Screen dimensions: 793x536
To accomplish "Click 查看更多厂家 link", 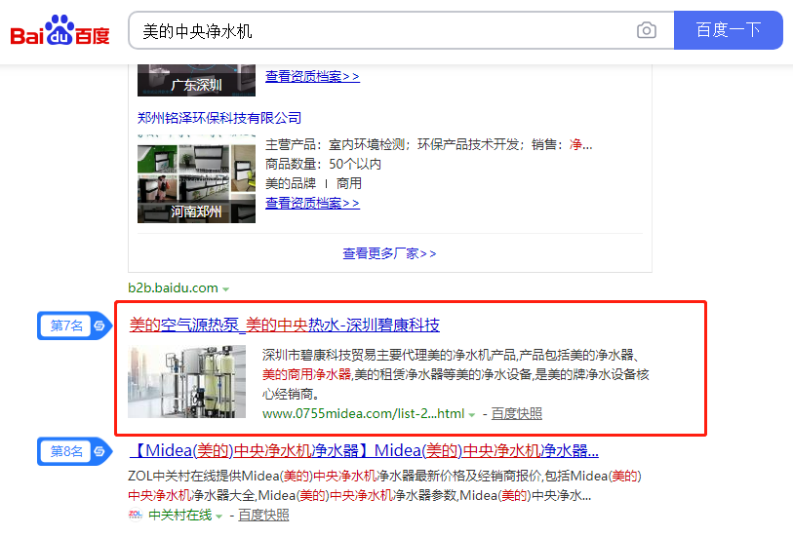I will 389,253.
